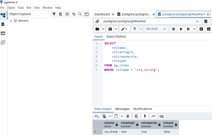Click Search Objects magnifier icon

80,14
